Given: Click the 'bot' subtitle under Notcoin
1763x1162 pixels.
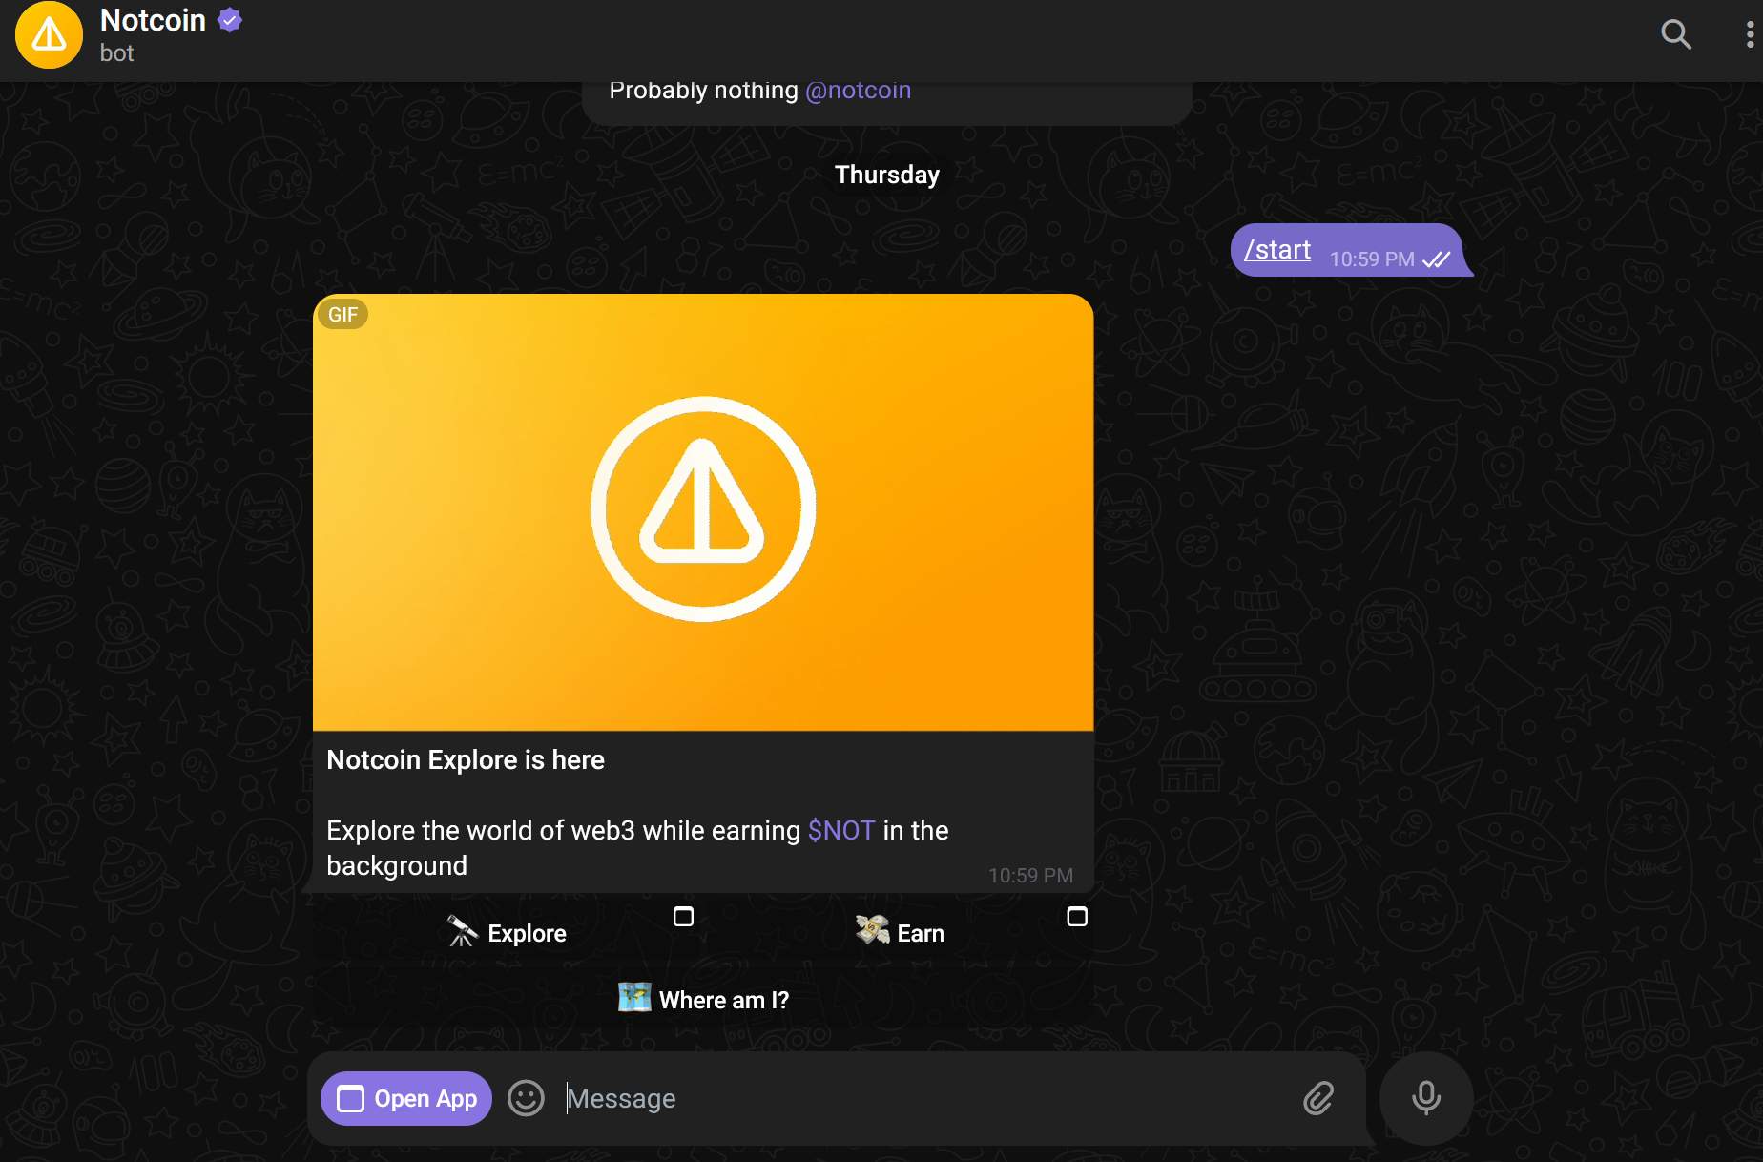Looking at the screenshot, I should tap(116, 53).
